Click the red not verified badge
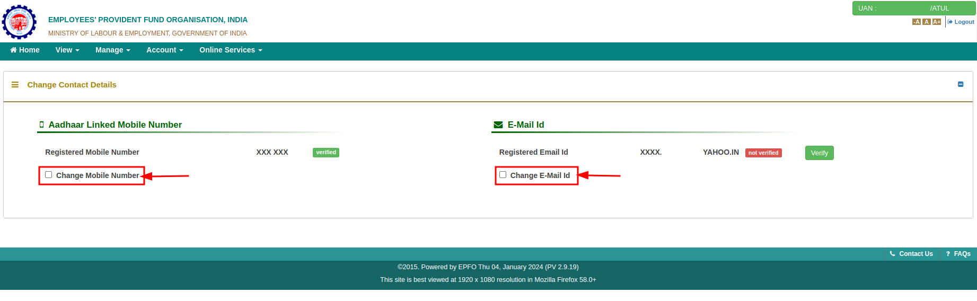Image resolution: width=977 pixels, height=301 pixels. pyautogui.click(x=763, y=153)
